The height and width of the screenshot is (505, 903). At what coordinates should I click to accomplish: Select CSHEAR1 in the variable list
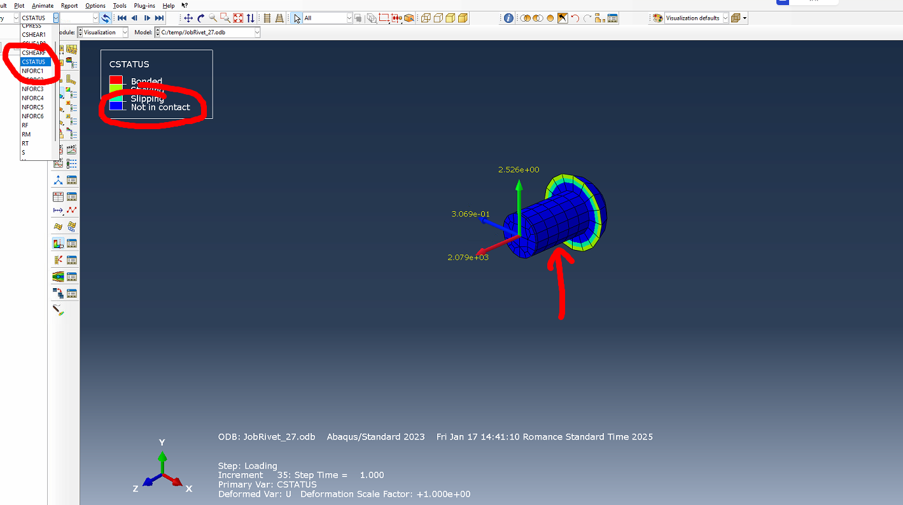tap(34, 34)
